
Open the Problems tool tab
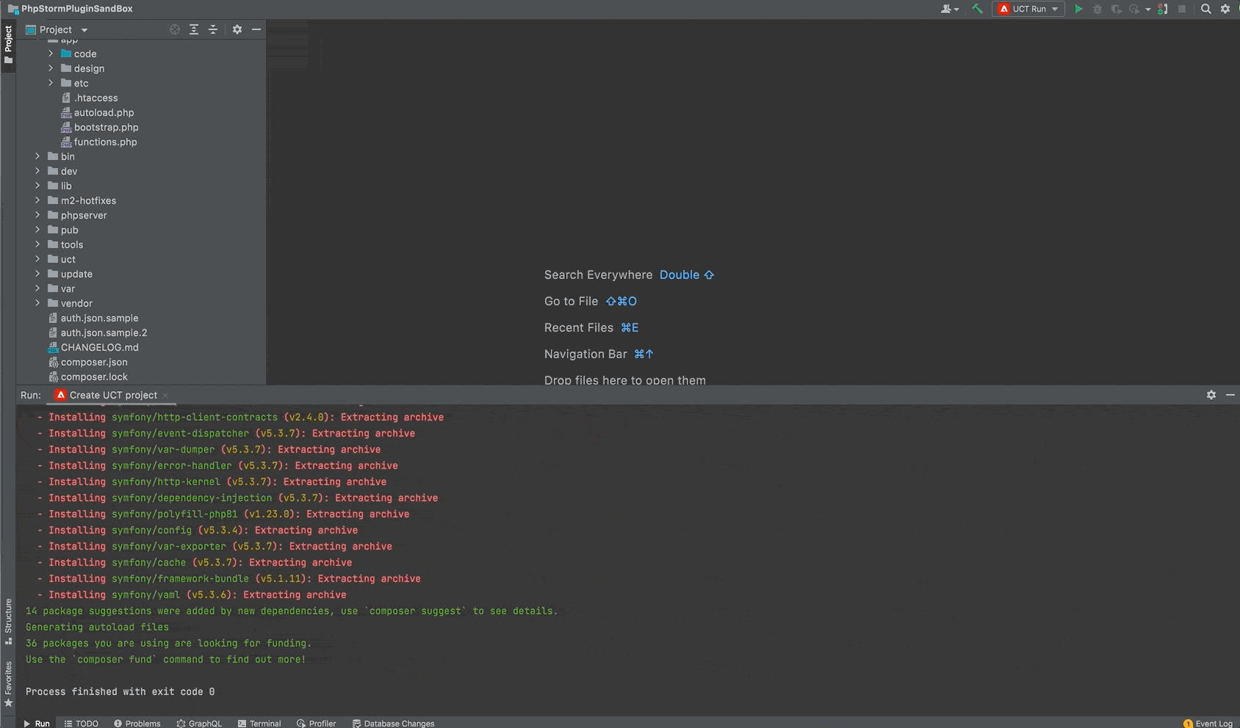(x=137, y=723)
